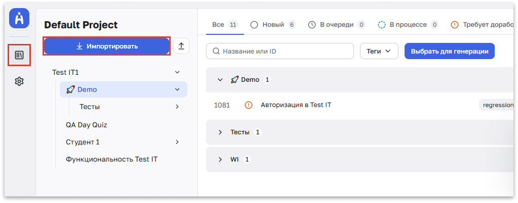Select Студент 1 tree item
Viewport: 518px width, 203px height.
click(83, 142)
